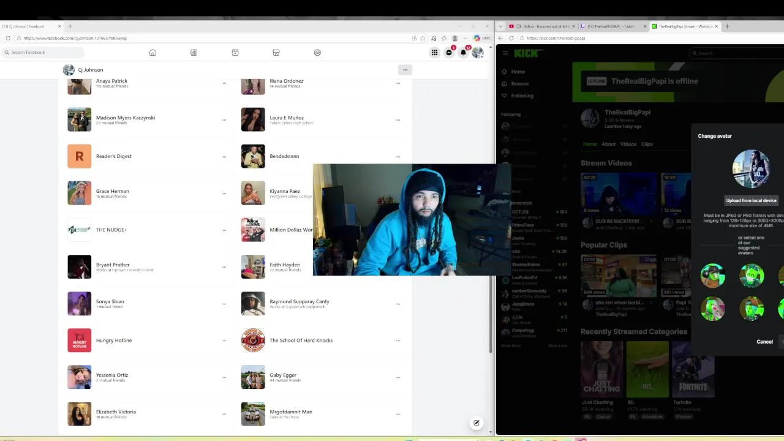This screenshot has width=784, height=441.
Task: Open options menu for The School Of Hard Knocks
Action: (398, 341)
